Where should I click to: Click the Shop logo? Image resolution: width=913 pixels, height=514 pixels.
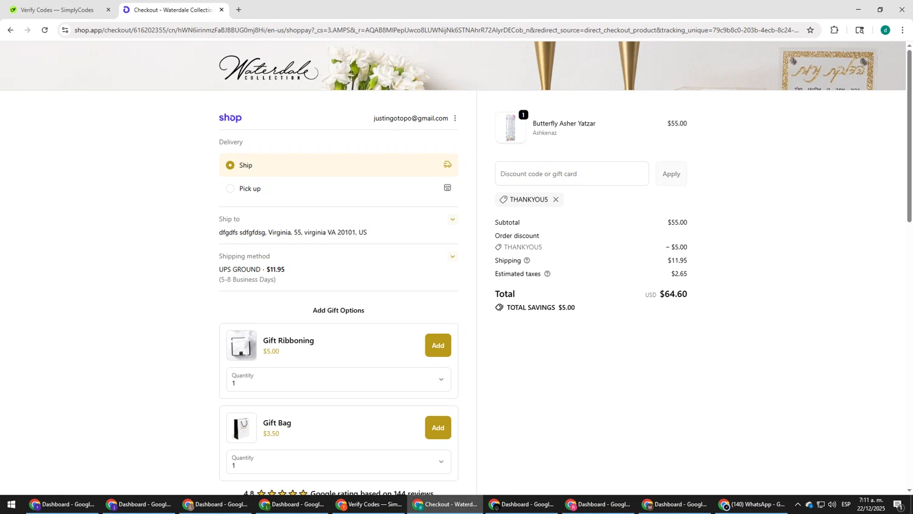click(x=230, y=118)
